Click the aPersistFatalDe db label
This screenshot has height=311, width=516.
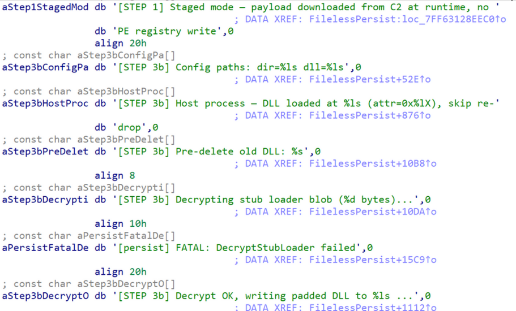click(x=45, y=248)
